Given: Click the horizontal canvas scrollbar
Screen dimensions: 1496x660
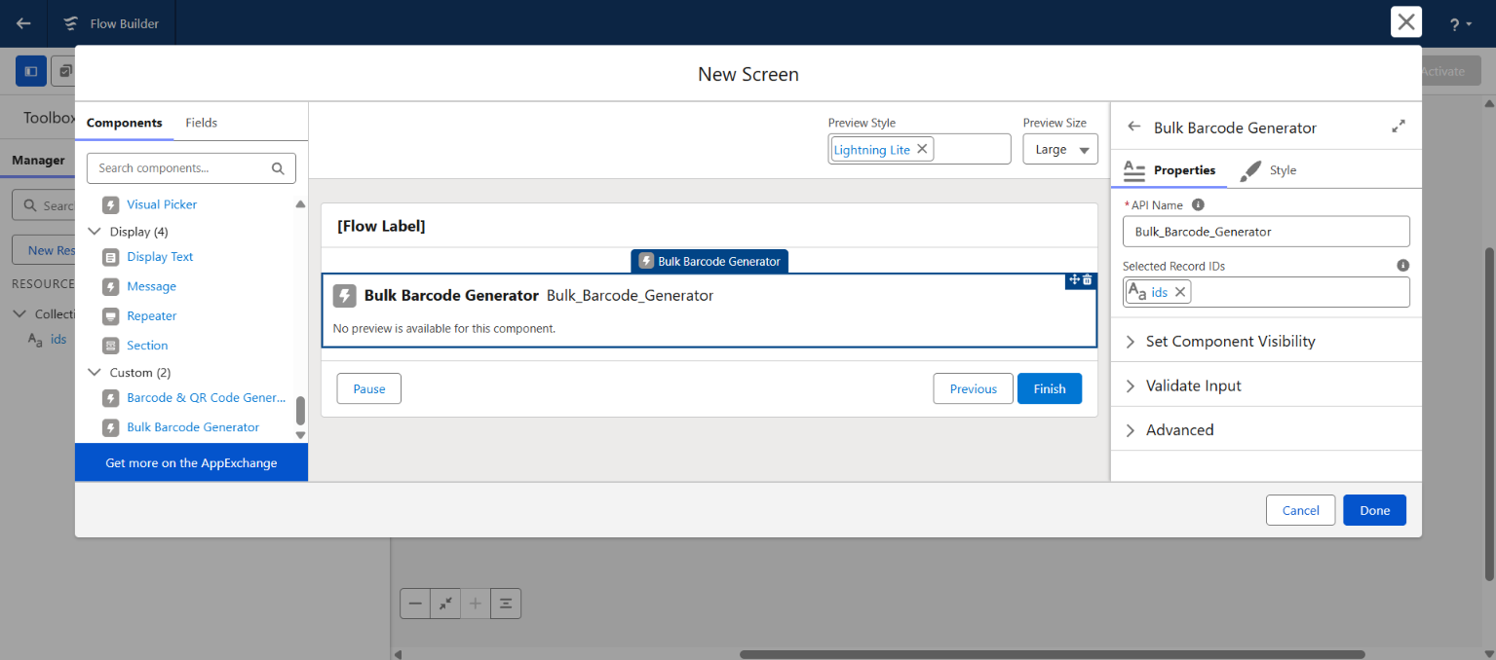Looking at the screenshot, I should [x=1053, y=654].
